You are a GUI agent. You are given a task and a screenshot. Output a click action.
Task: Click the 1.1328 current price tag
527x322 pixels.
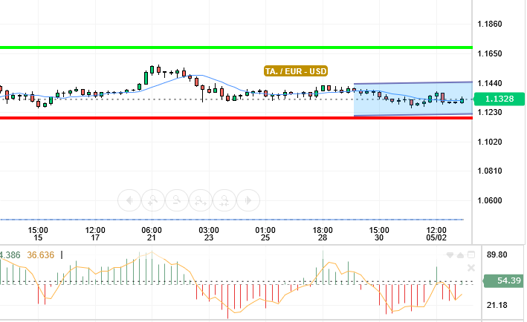499,99
